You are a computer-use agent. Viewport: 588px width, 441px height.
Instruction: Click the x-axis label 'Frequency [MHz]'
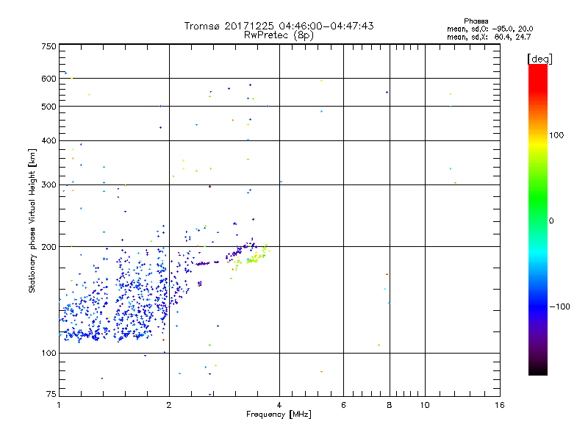279,415
